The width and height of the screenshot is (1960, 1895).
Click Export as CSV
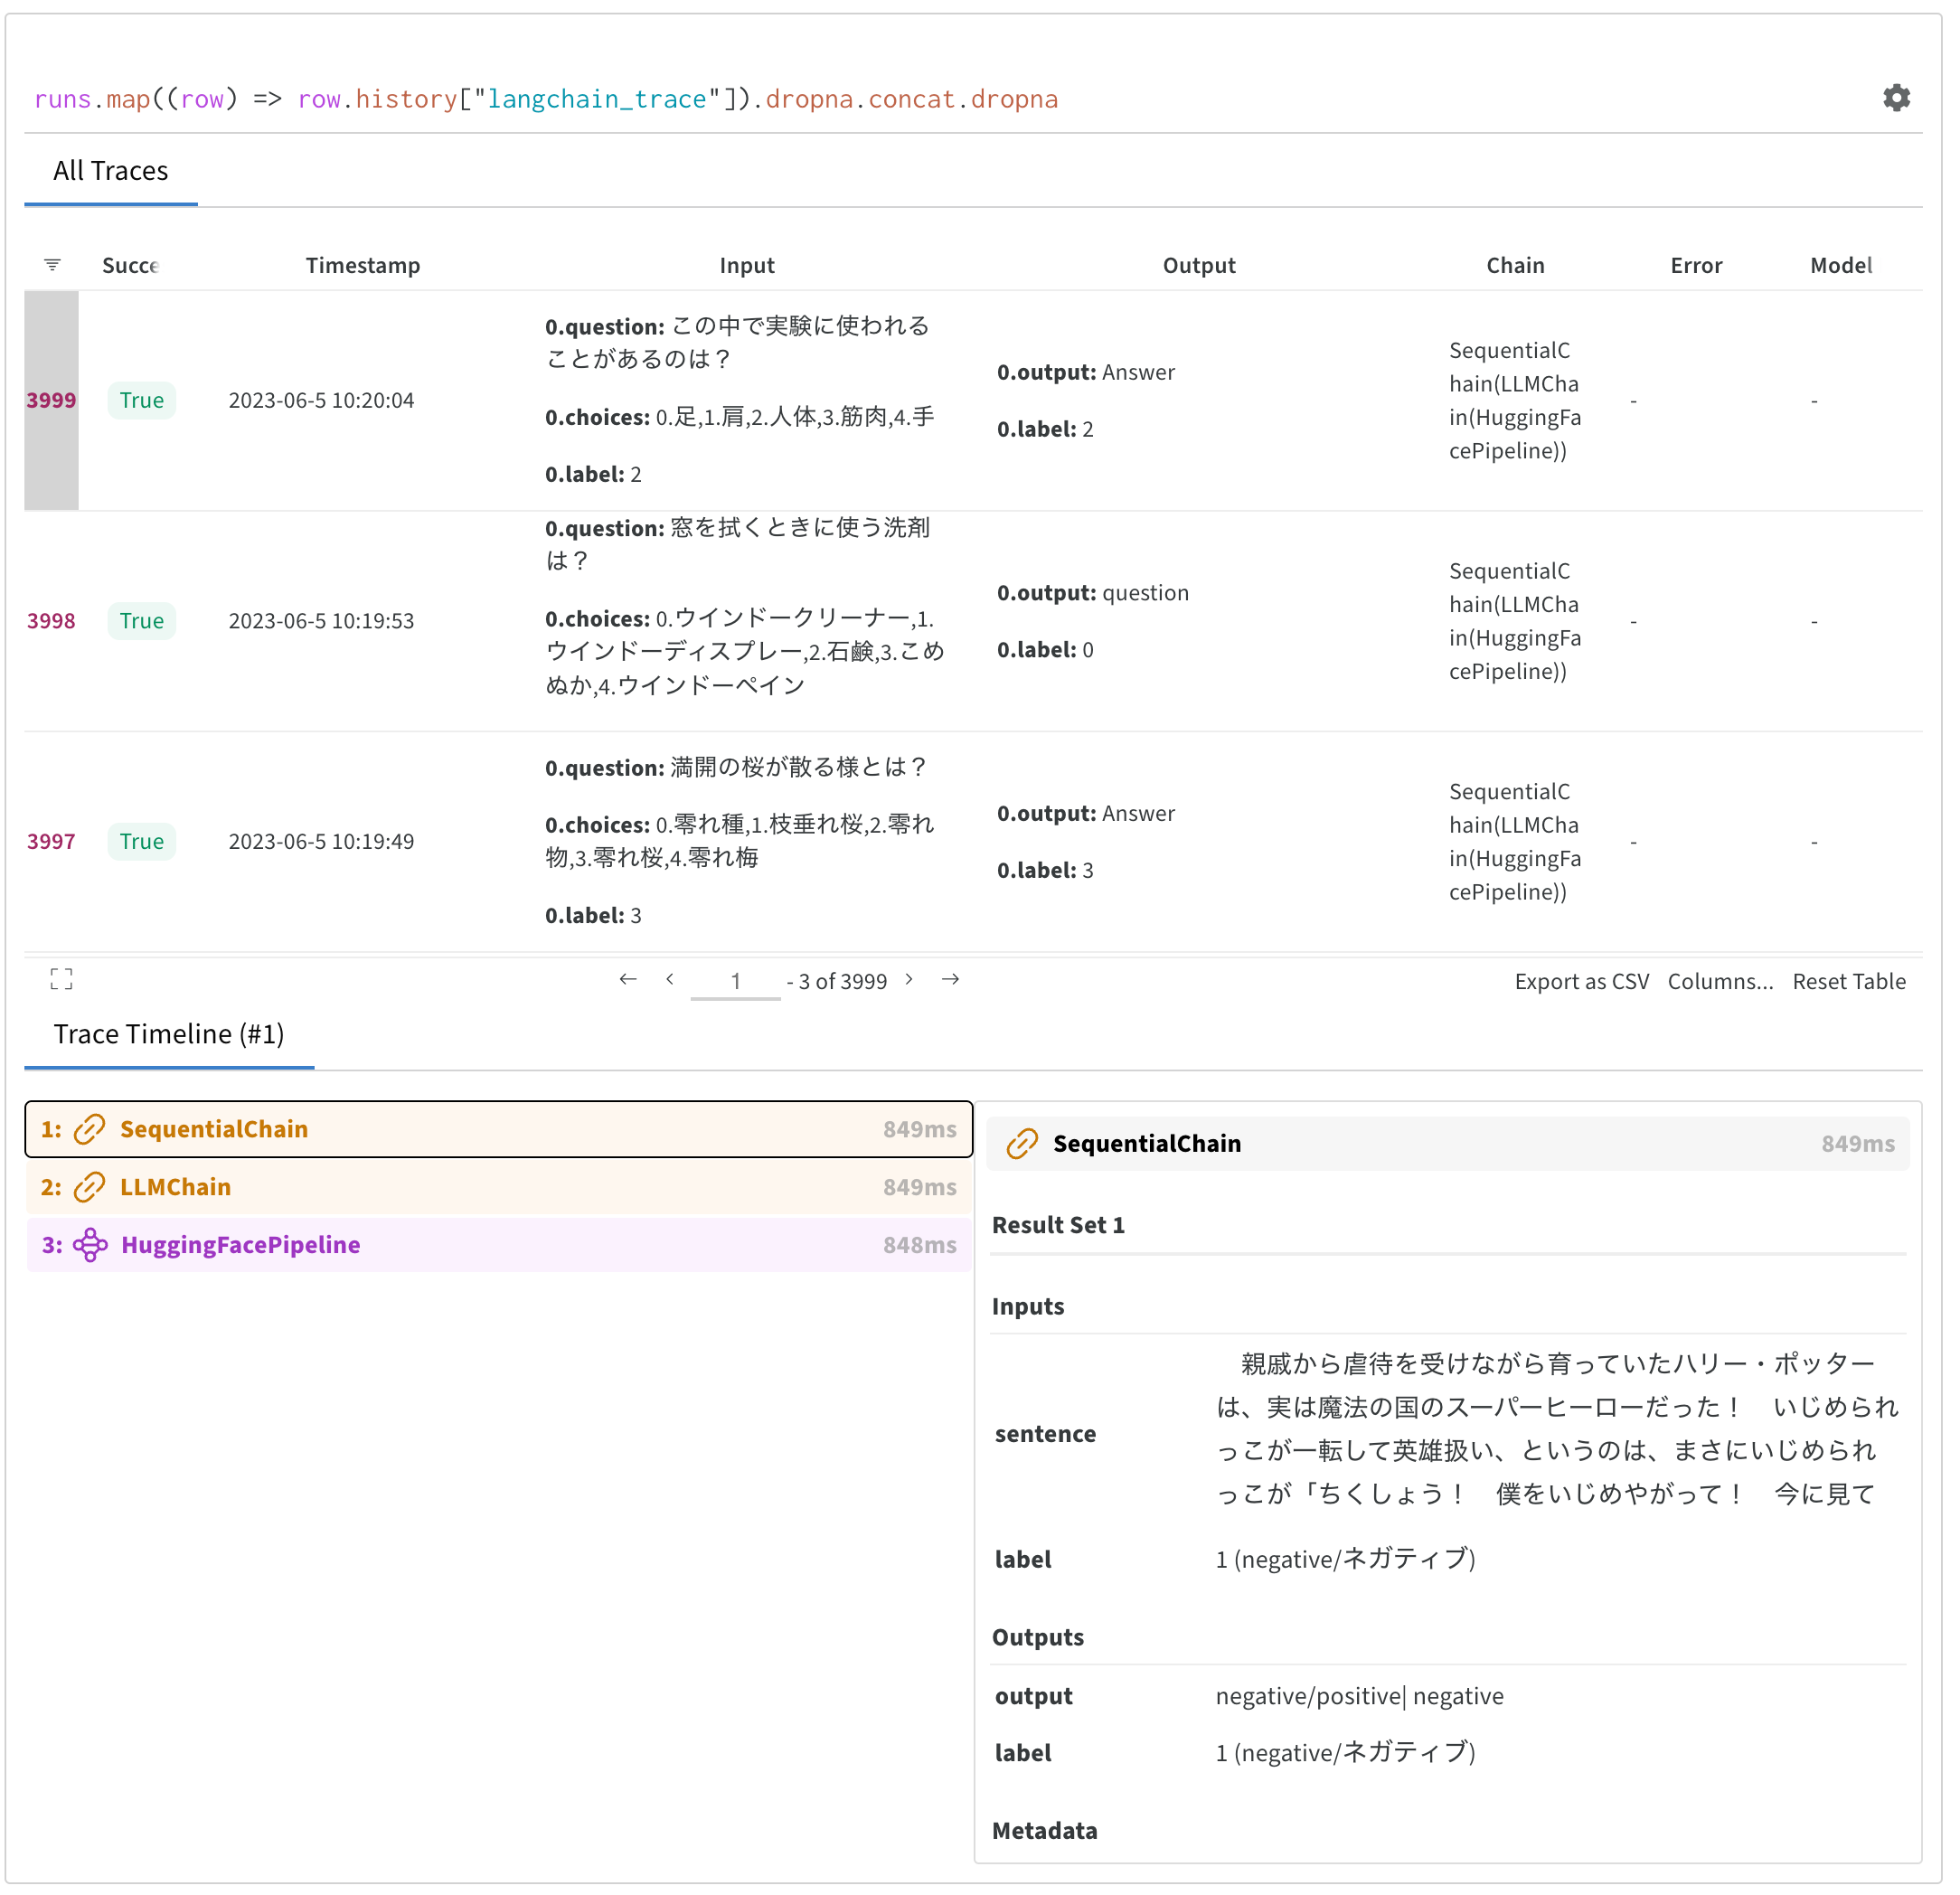tap(1581, 981)
